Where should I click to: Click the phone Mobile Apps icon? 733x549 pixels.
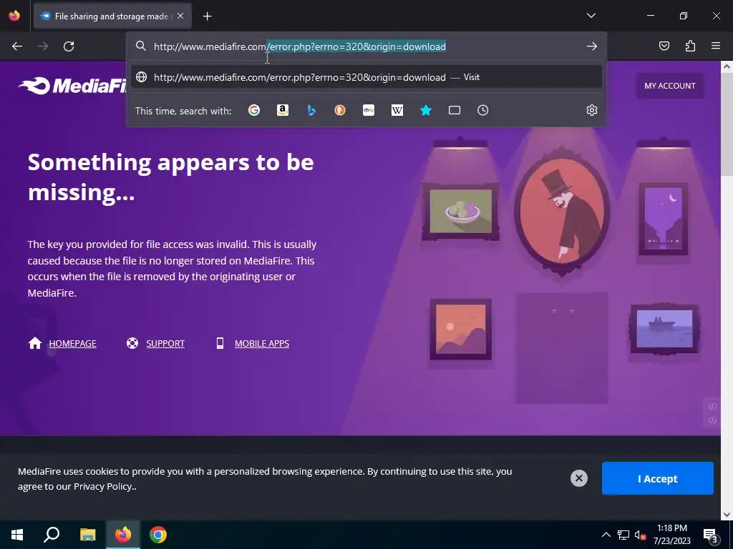[x=220, y=343]
